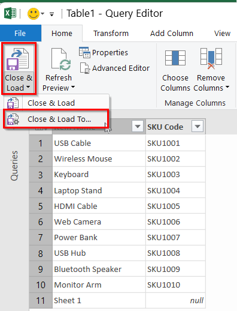Open first column header filter dropdown

(x=138, y=126)
